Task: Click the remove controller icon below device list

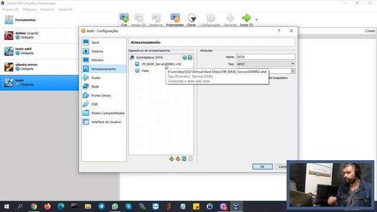Action: point(178,158)
